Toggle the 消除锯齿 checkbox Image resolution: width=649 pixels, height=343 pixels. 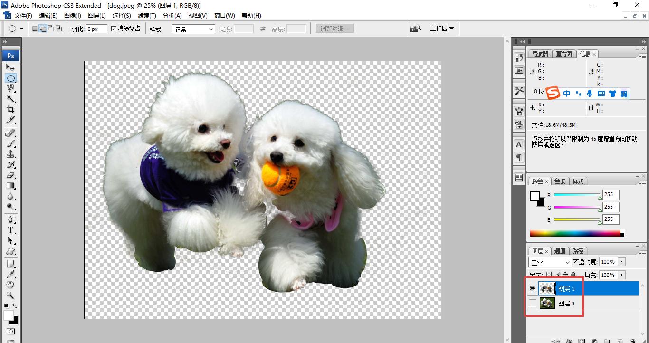[x=113, y=29]
